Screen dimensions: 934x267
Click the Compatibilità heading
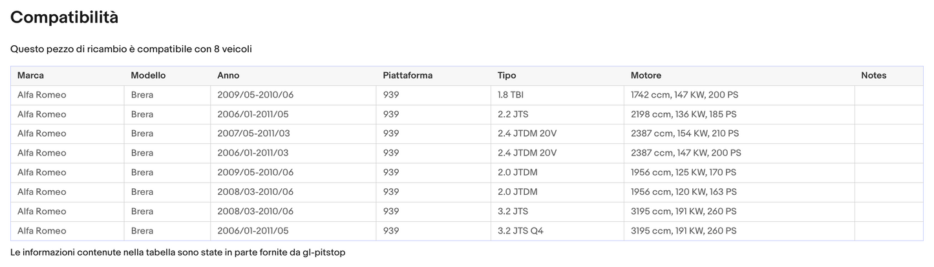[x=64, y=17]
